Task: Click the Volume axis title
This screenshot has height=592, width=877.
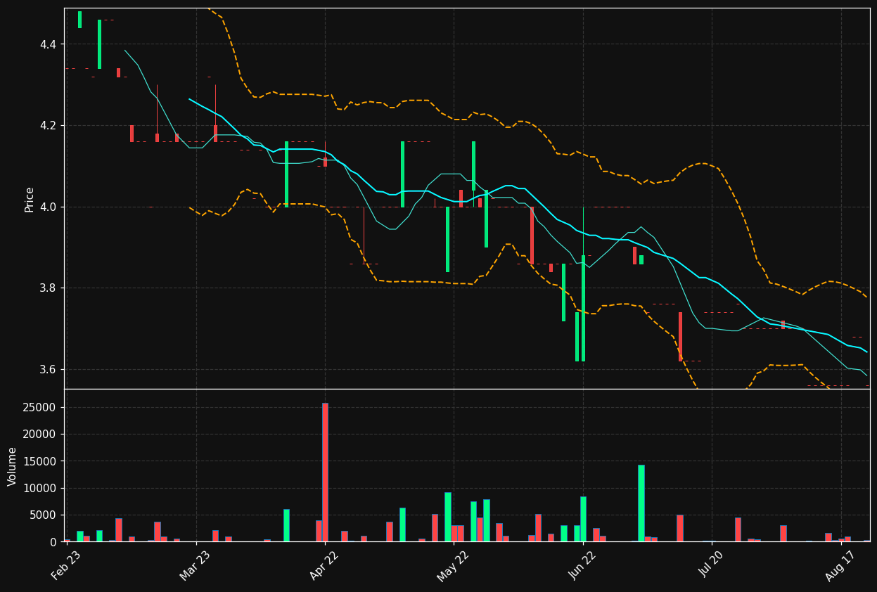Action: [13, 466]
